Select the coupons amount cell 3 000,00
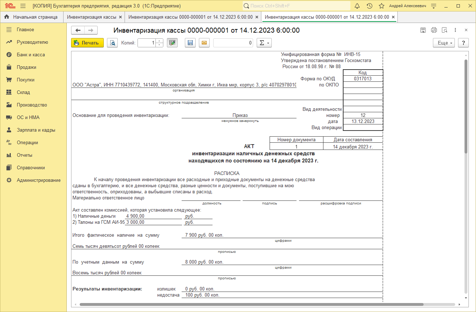 point(154,222)
